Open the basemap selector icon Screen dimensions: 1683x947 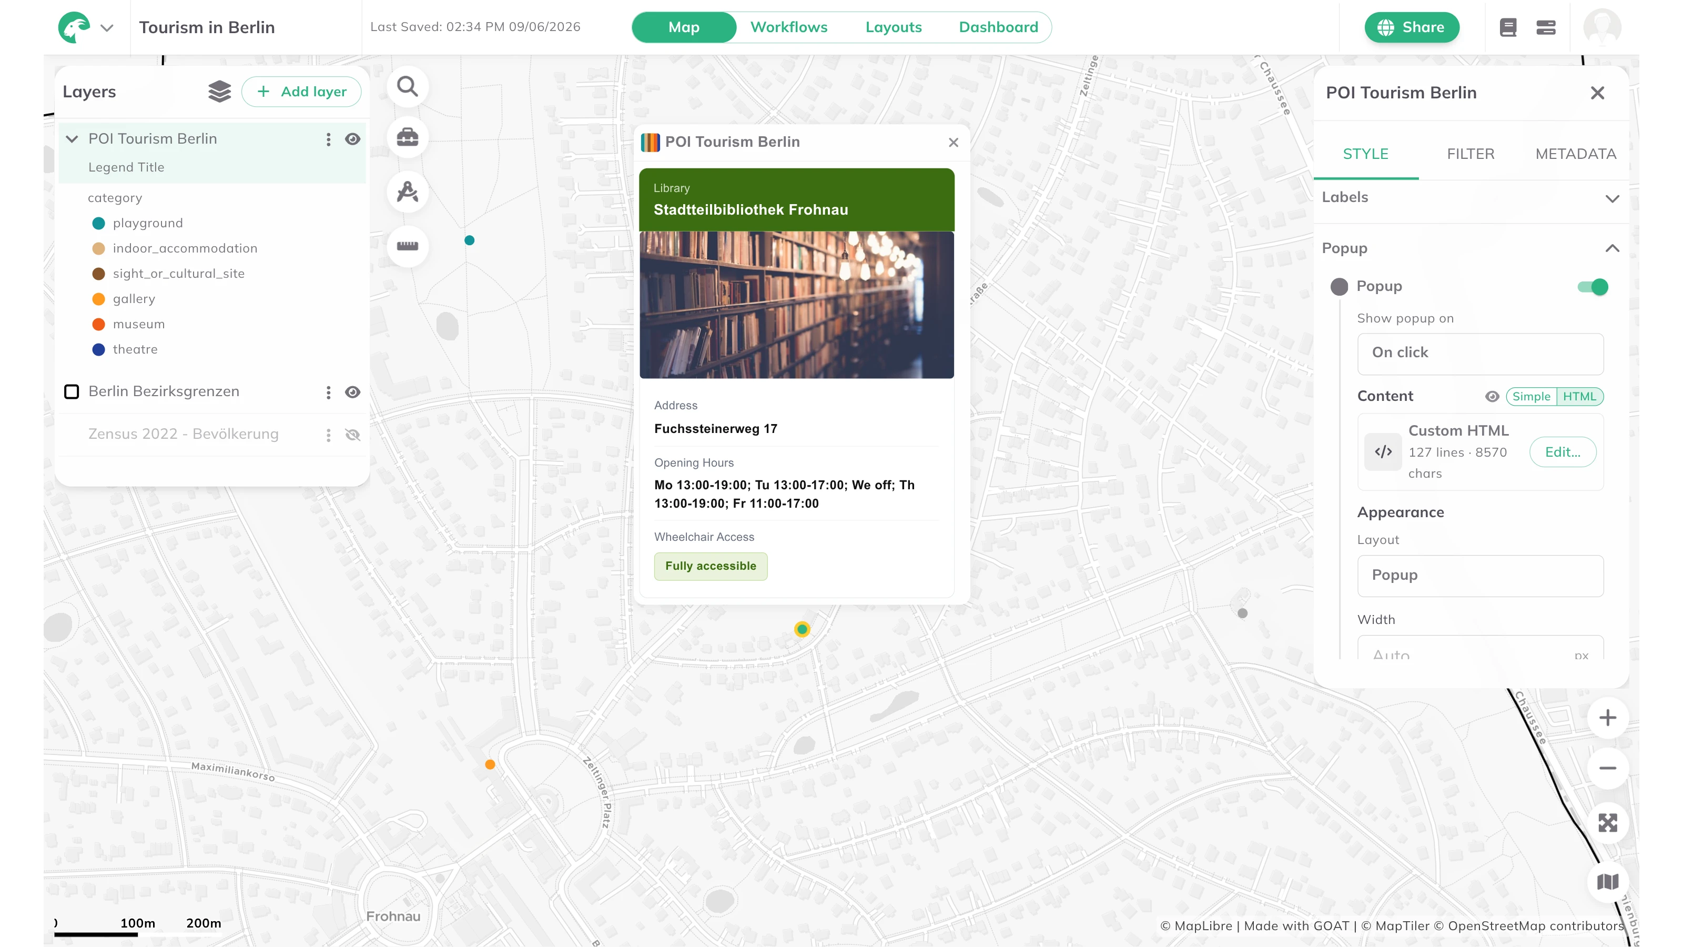(x=1608, y=882)
